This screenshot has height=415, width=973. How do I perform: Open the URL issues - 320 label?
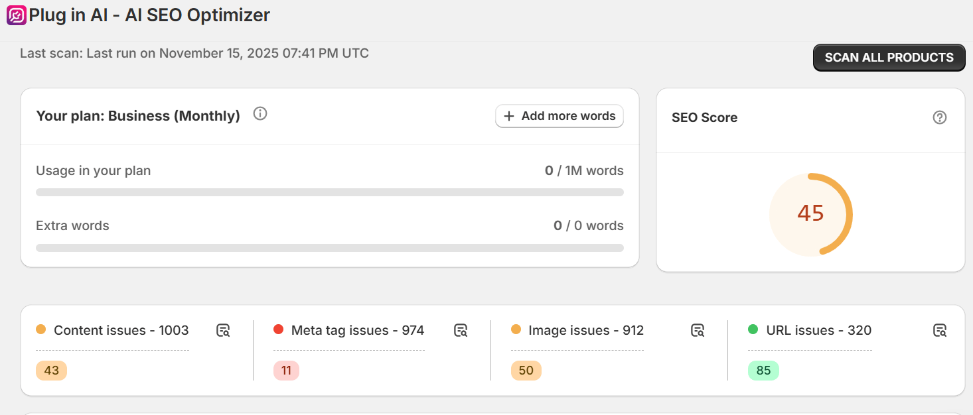(x=818, y=330)
